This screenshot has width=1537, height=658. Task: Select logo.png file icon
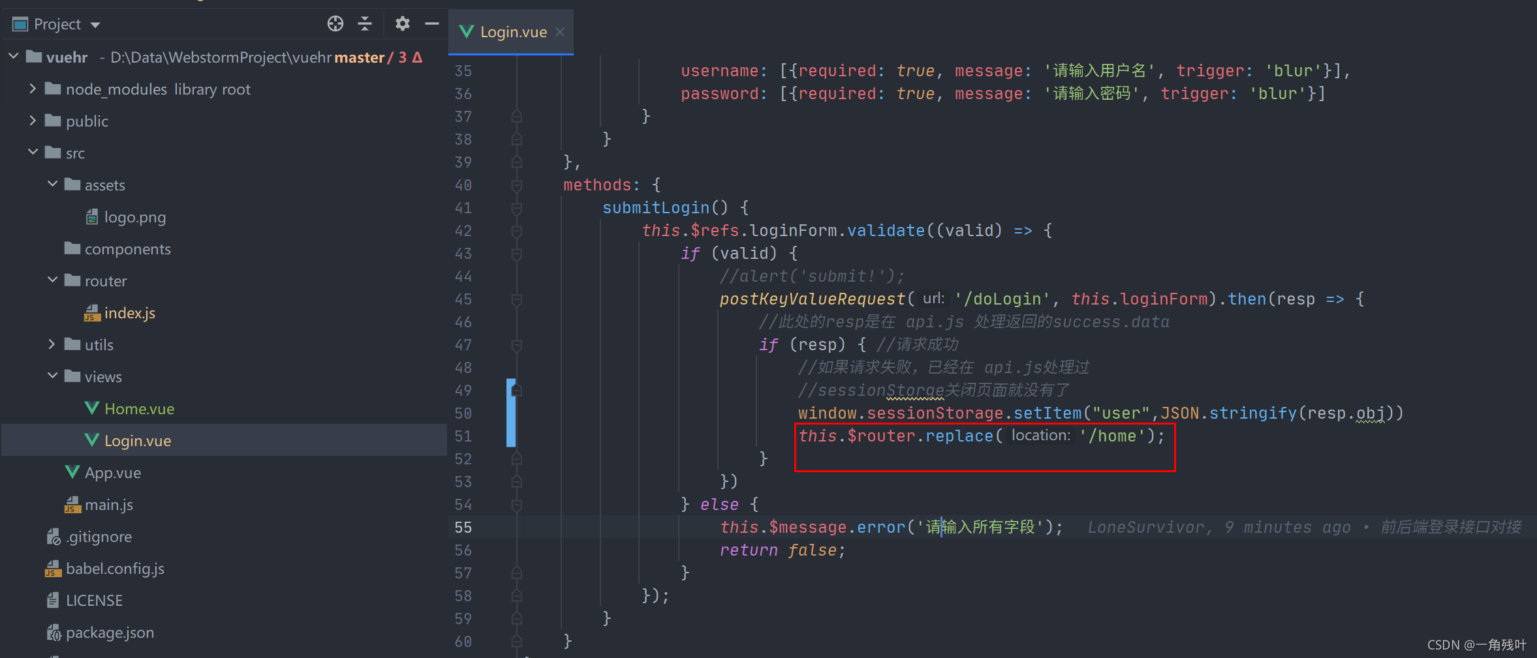[x=92, y=217]
